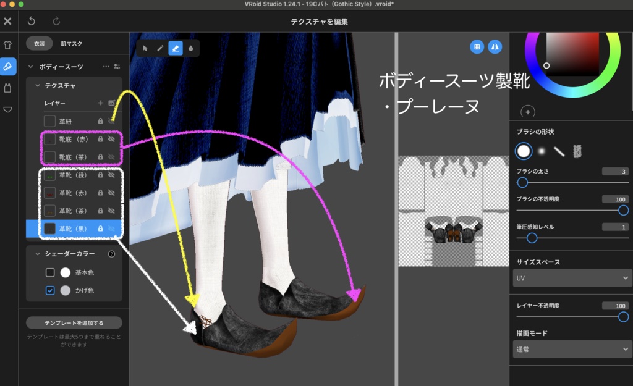Click the undo arrow at top left
The width and height of the screenshot is (633, 386).
(32, 21)
